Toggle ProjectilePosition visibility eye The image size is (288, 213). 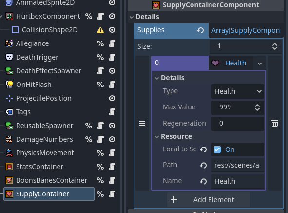[112, 98]
